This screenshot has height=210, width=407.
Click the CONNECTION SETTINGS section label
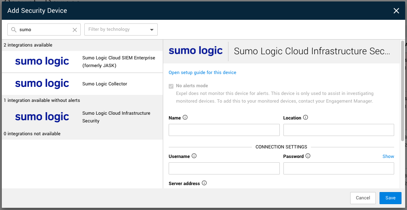pyautogui.click(x=281, y=147)
